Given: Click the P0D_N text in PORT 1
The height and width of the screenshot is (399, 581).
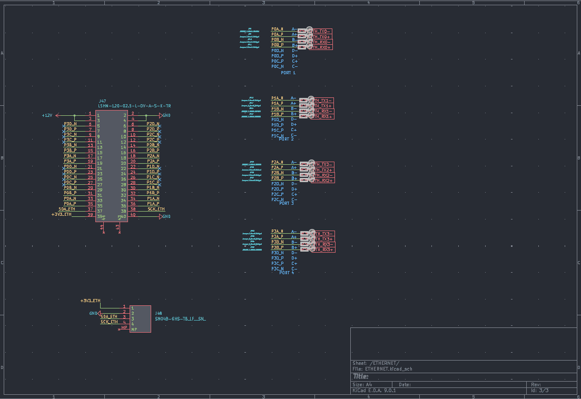Looking at the screenshot, I should (x=277, y=51).
